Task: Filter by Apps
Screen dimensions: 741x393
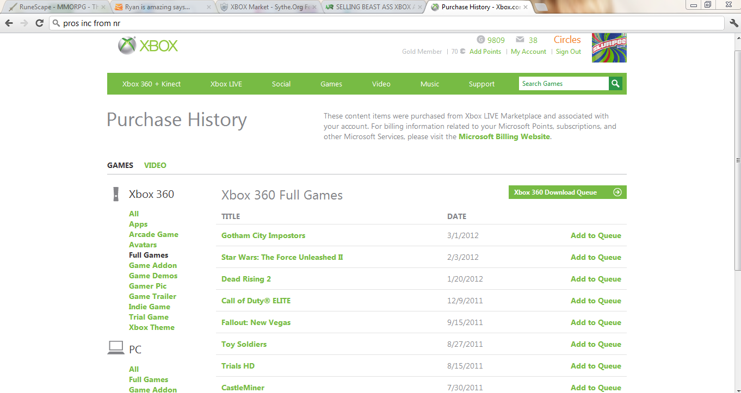Action: click(138, 224)
